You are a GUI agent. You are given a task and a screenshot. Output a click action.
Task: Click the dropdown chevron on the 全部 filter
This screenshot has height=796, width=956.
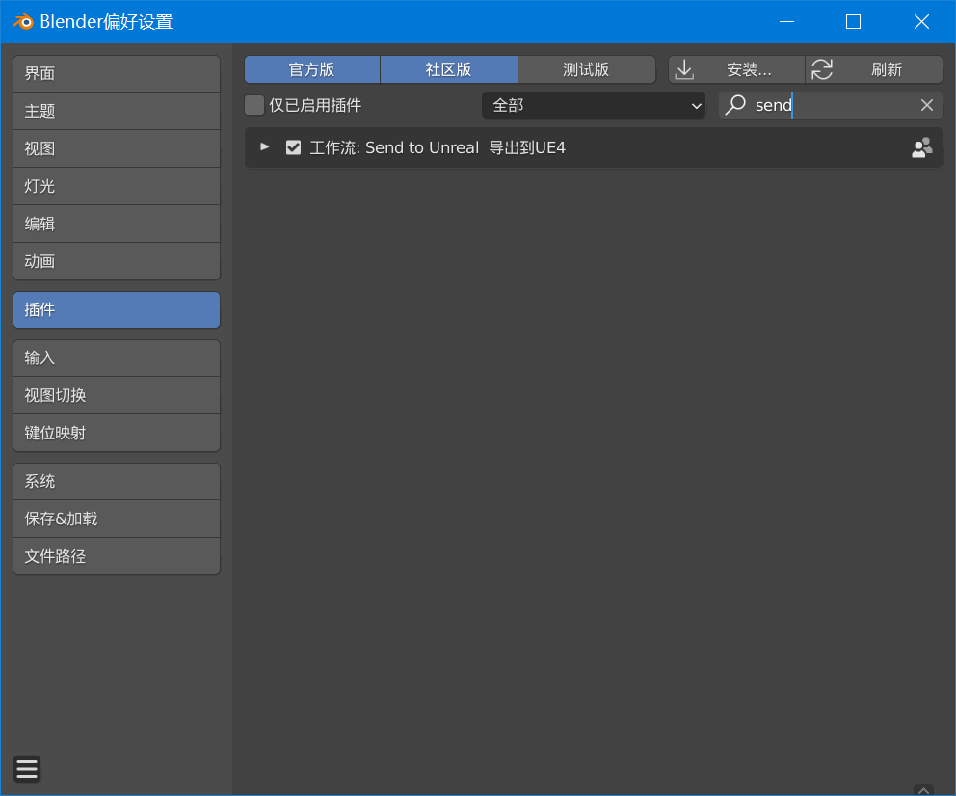(696, 105)
